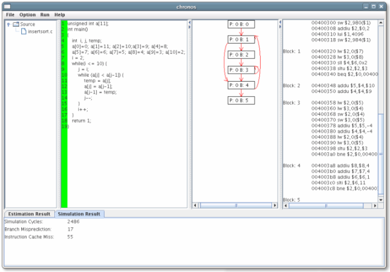Viewport: 390px width, 272px height.
Task: Click the 'Block: 5' label in assembly
Action: [292, 200]
